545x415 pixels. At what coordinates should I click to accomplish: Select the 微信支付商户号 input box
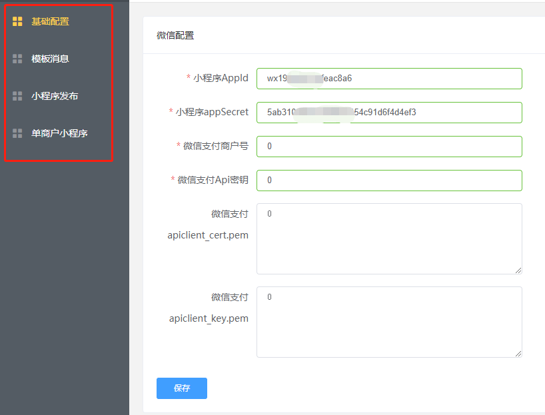pyautogui.click(x=389, y=146)
